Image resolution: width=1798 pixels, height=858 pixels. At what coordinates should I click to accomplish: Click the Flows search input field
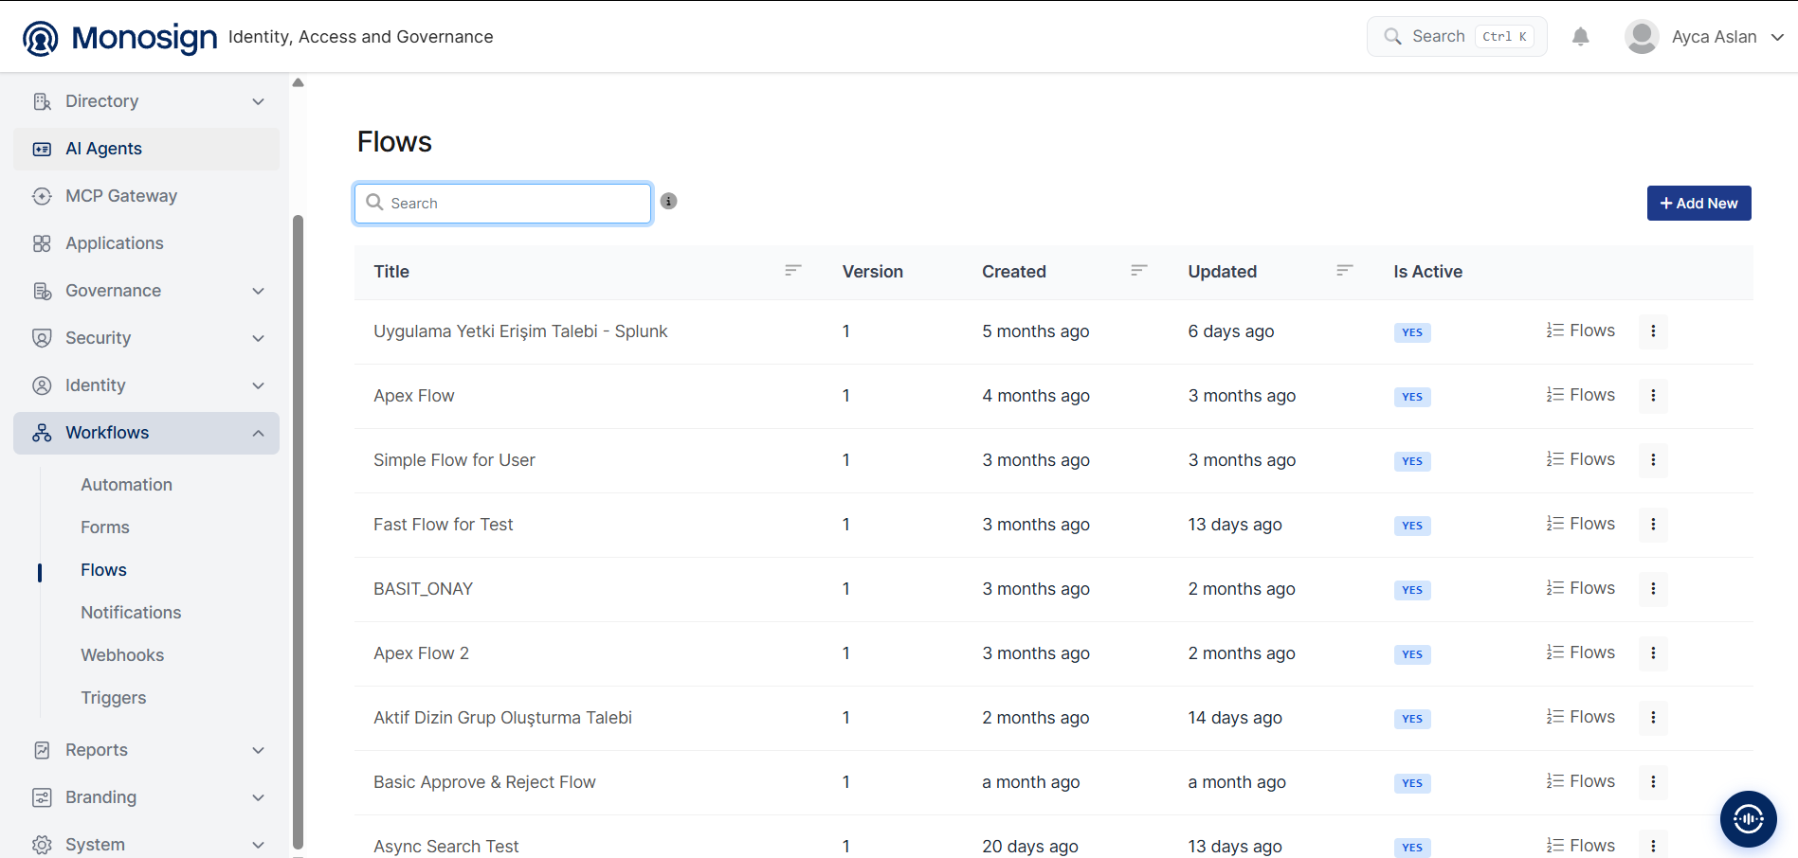[x=502, y=204]
